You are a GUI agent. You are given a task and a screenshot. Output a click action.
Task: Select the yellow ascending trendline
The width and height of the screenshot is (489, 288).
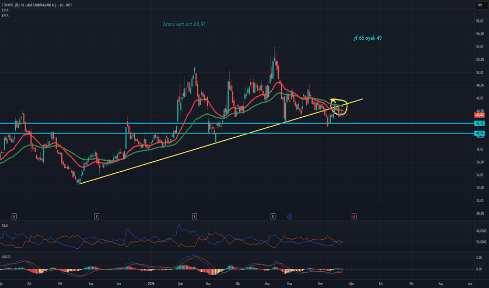[x=221, y=141]
